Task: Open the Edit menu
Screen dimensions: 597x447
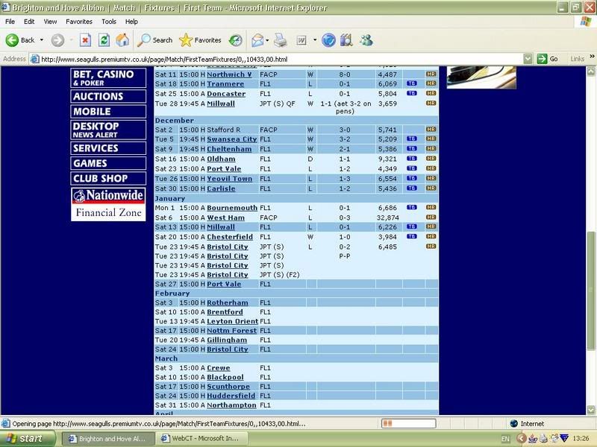Action: coord(29,22)
